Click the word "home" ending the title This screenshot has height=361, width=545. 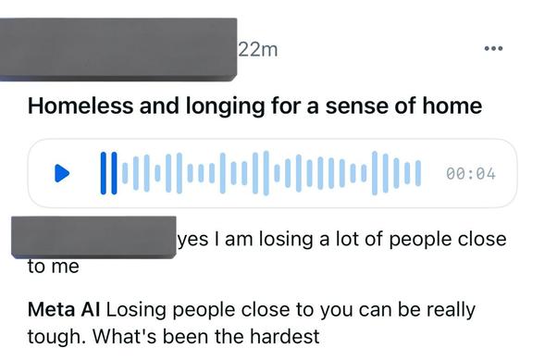click(452, 106)
